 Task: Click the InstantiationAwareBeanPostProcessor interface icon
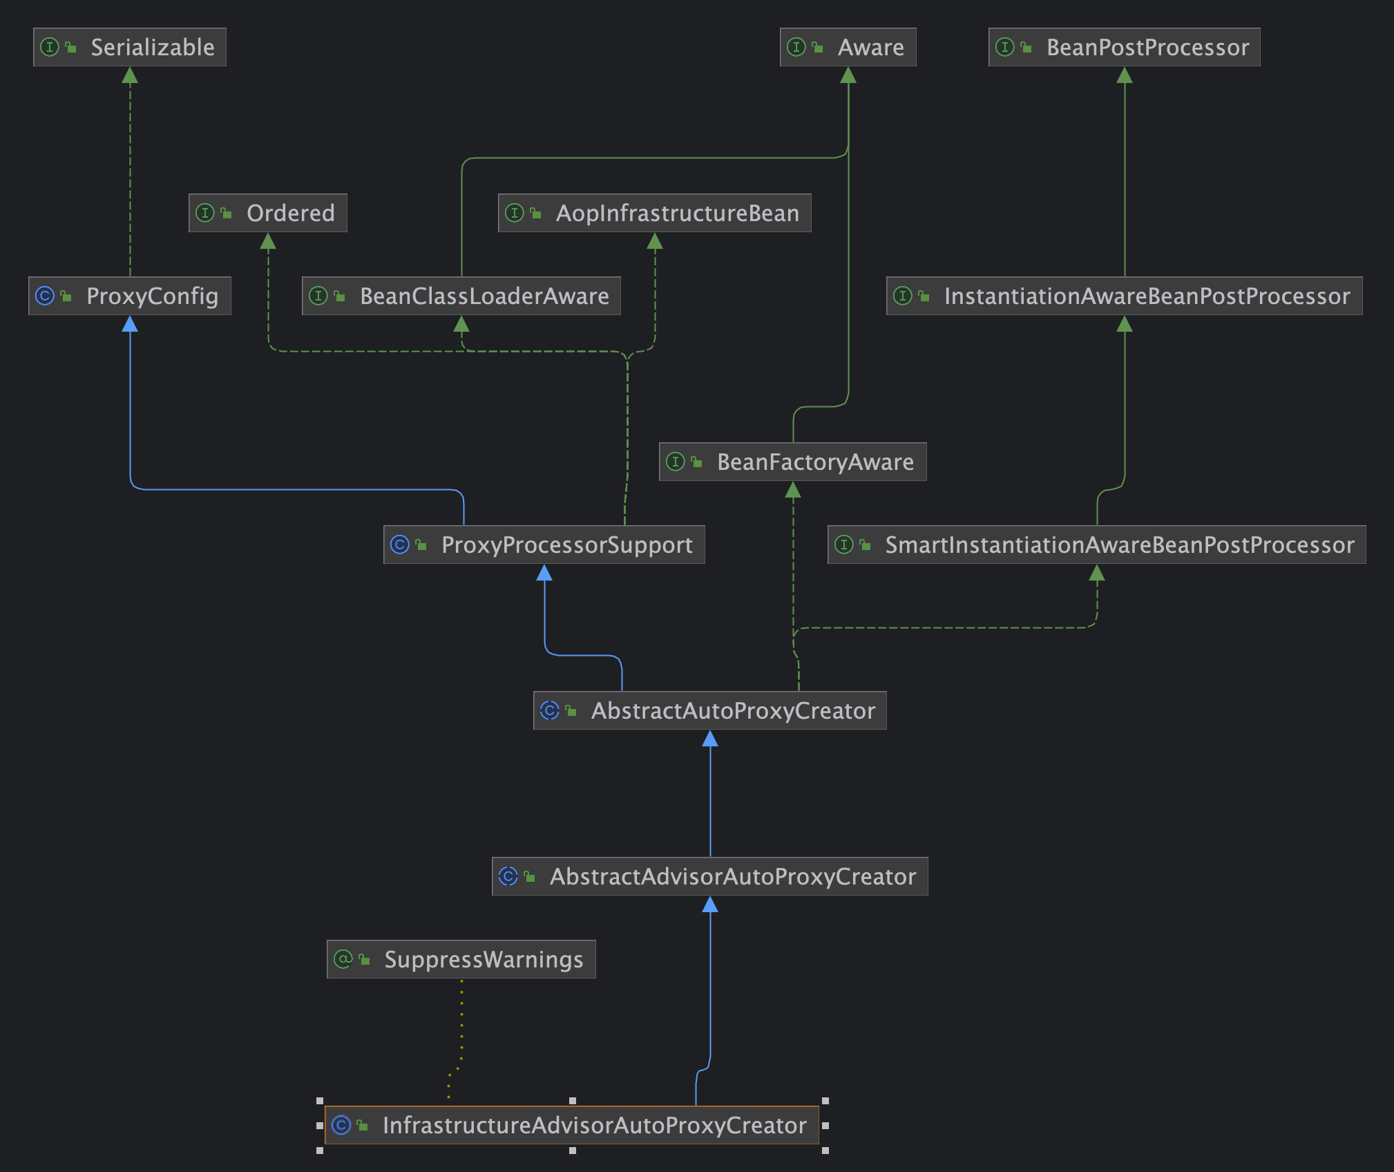tap(903, 296)
